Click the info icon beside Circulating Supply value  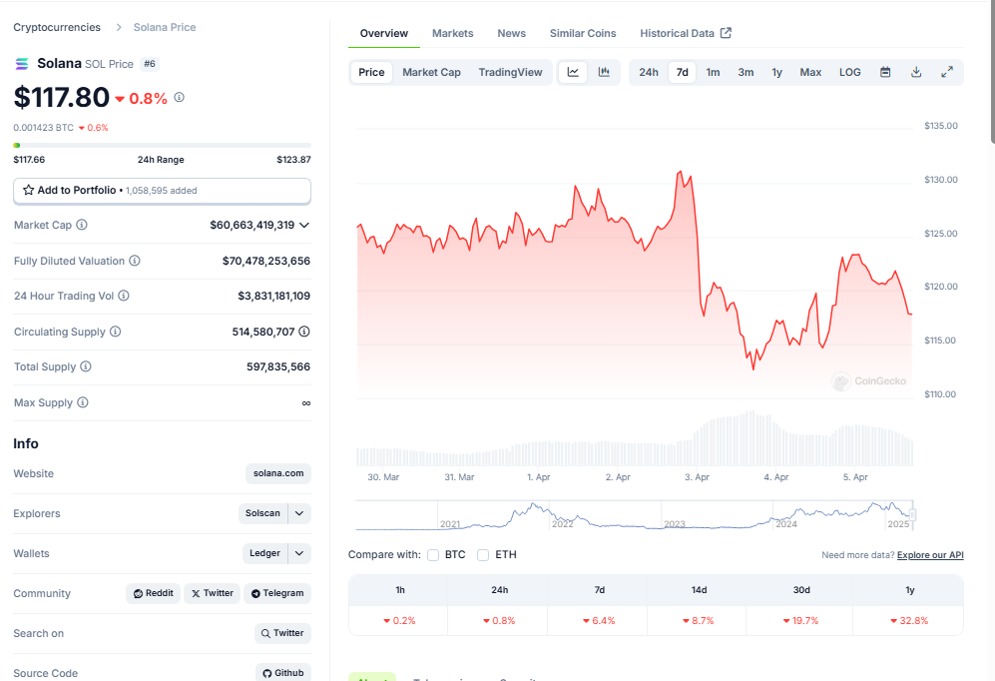click(x=304, y=332)
